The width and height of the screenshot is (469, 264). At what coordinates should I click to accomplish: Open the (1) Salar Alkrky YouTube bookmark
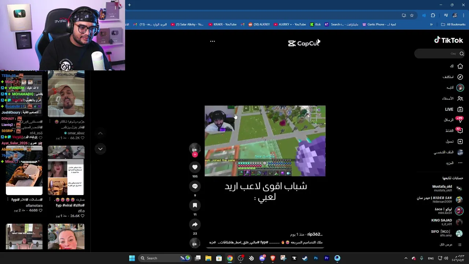[x=187, y=25]
